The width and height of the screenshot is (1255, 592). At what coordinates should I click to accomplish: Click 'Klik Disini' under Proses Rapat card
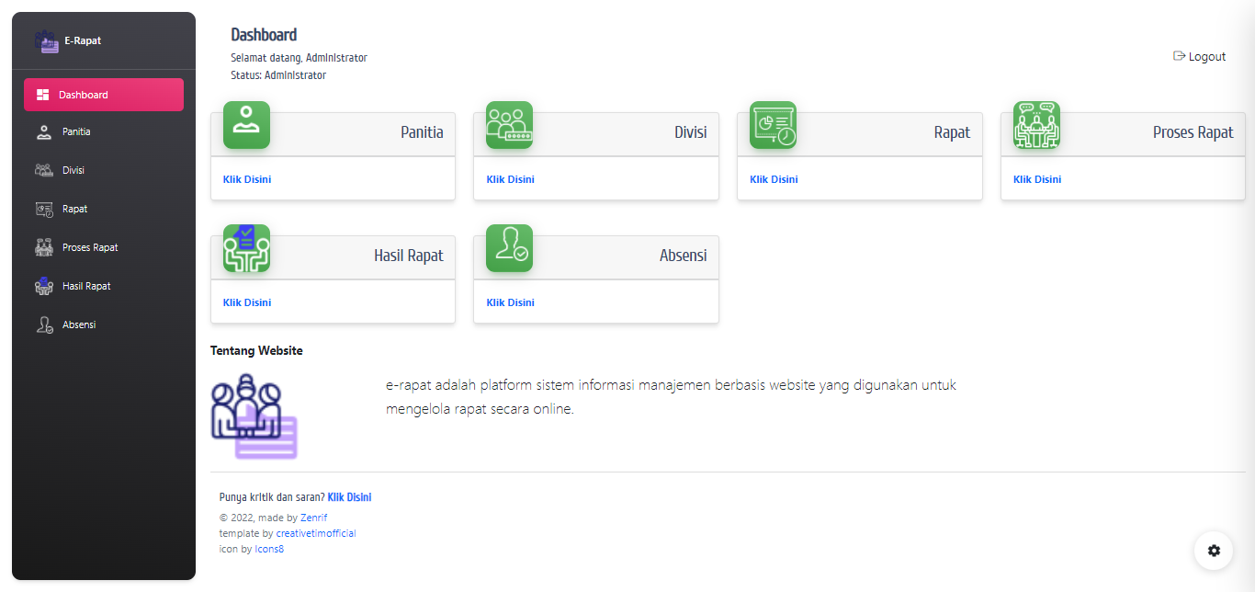point(1037,179)
